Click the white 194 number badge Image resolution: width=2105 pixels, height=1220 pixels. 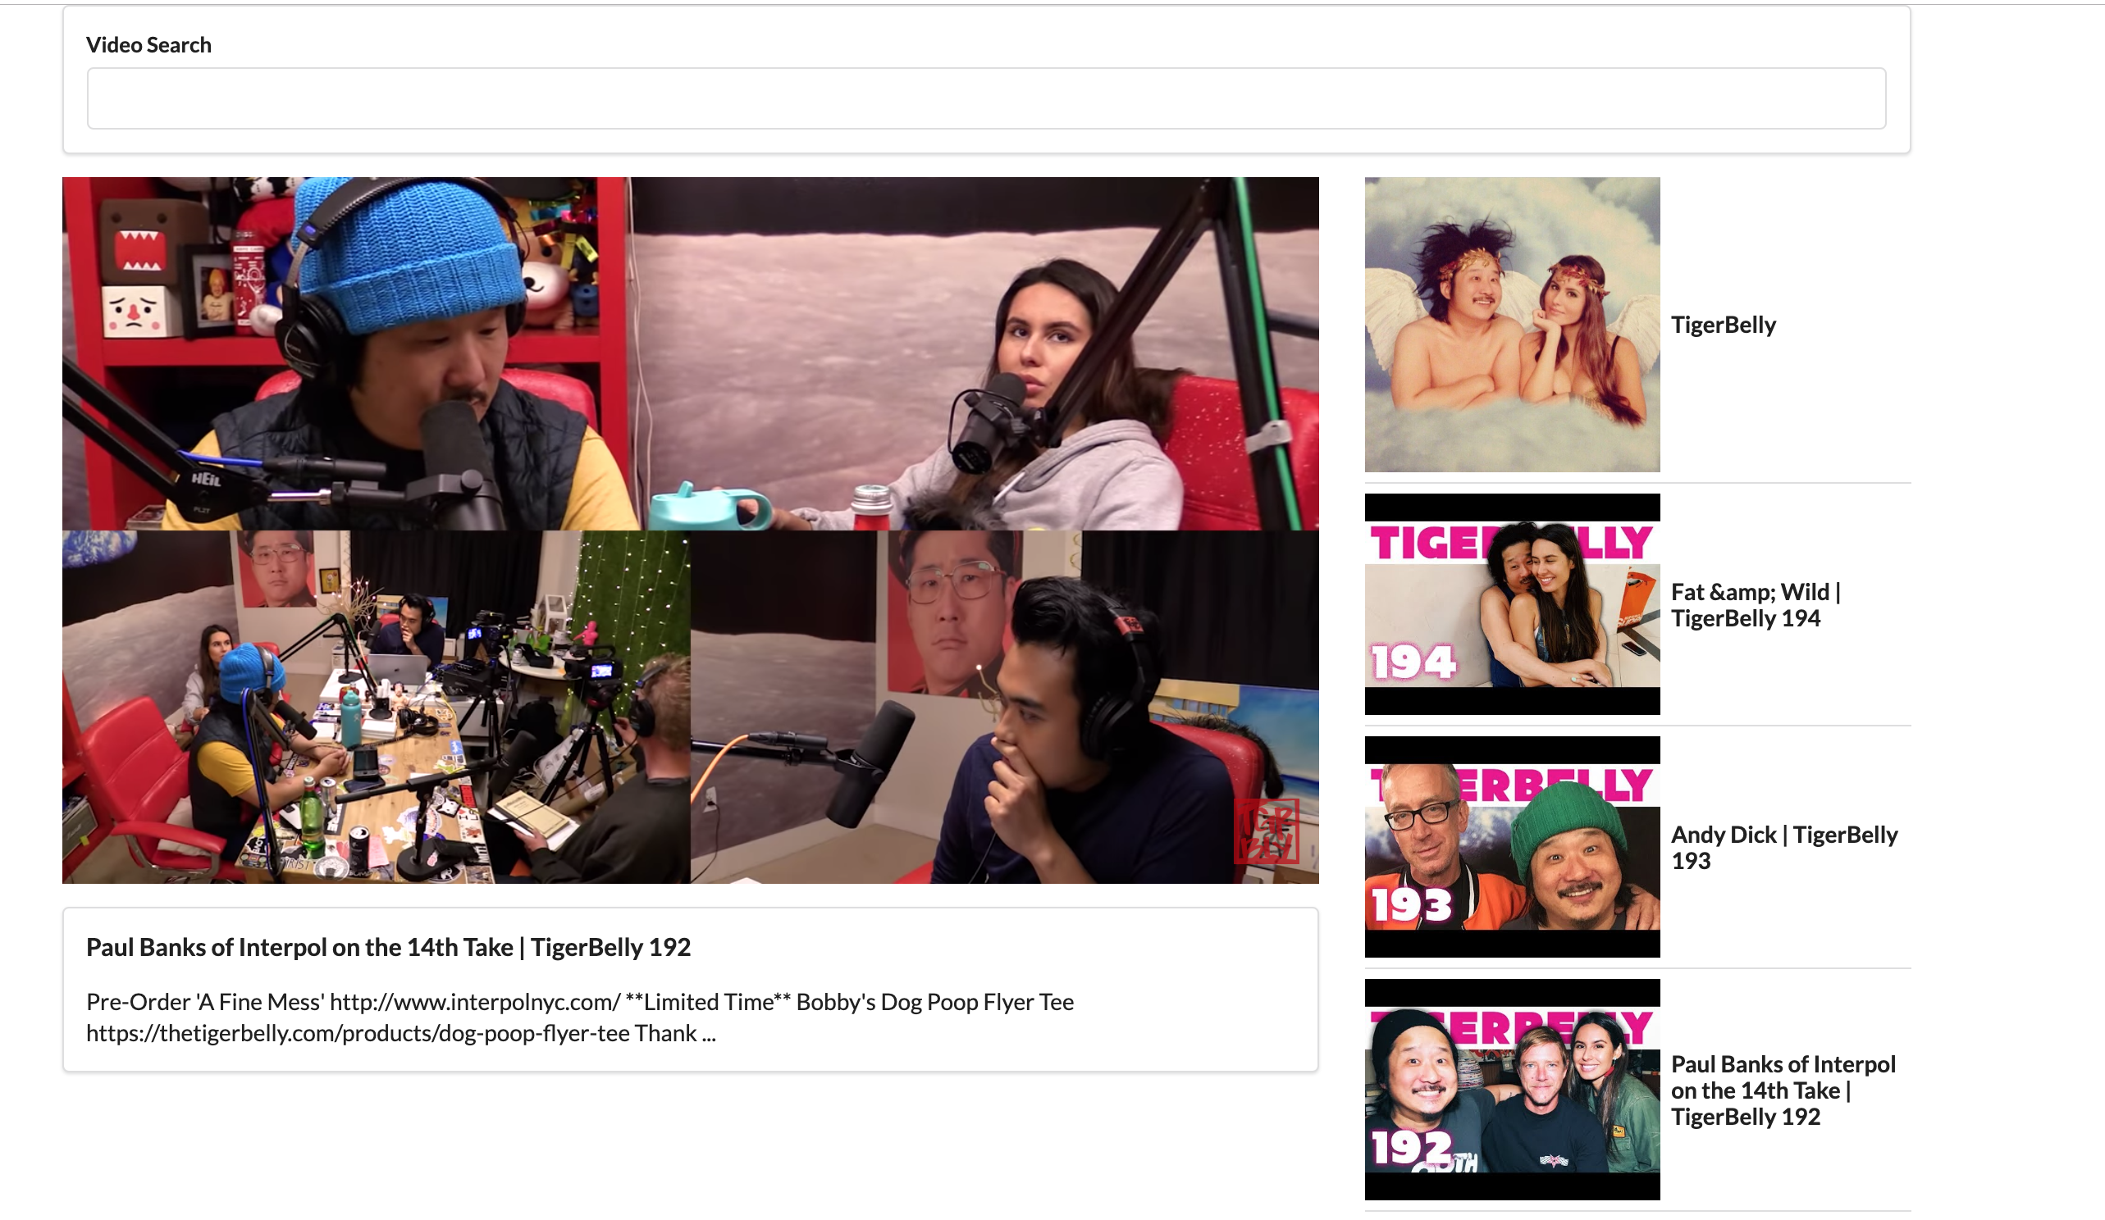[1413, 662]
